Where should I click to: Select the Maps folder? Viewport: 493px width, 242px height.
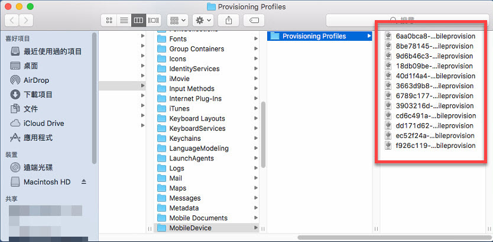pyautogui.click(x=207, y=188)
